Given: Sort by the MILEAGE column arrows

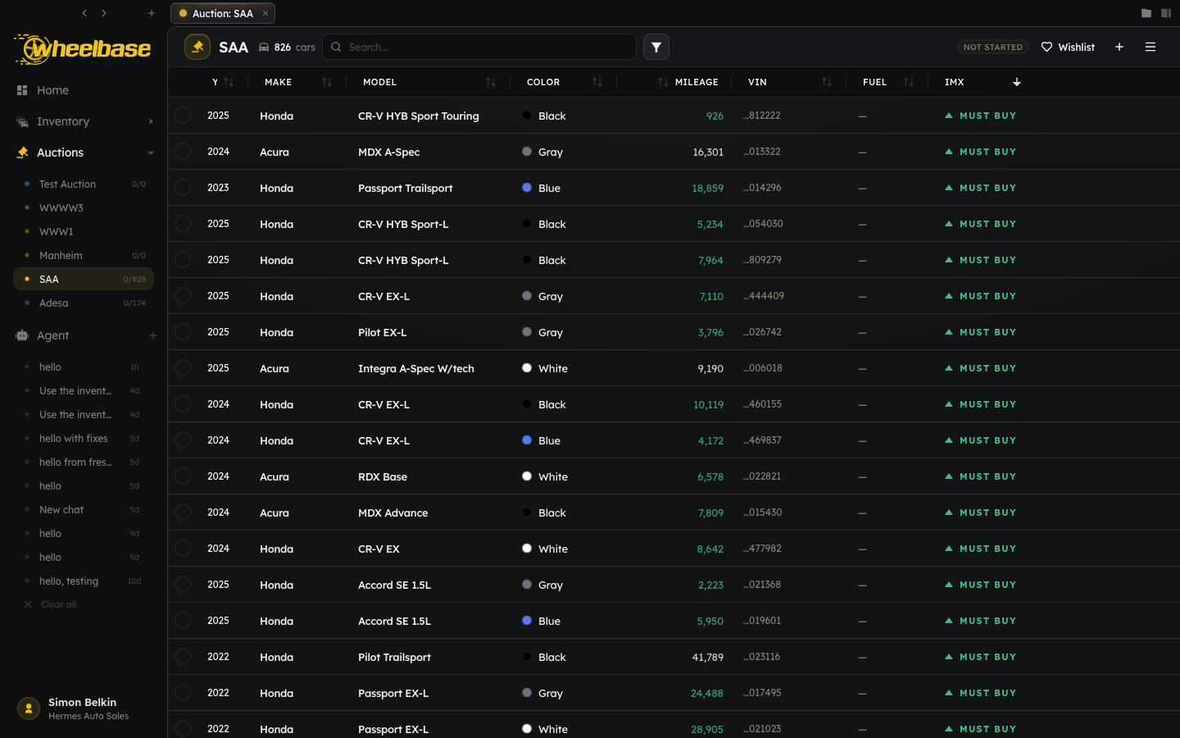Looking at the screenshot, I should (x=663, y=82).
